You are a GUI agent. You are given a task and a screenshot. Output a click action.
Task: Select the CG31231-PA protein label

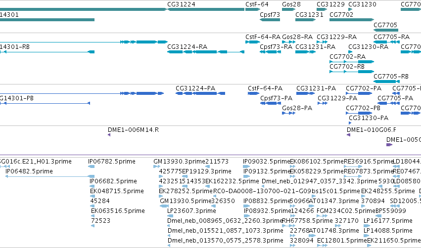[x=316, y=88]
